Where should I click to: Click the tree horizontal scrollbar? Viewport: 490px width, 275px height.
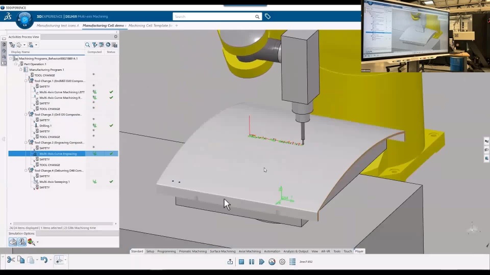pos(63,224)
